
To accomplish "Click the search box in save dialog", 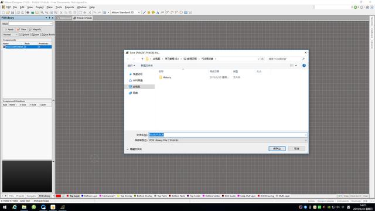I will click(x=286, y=59).
